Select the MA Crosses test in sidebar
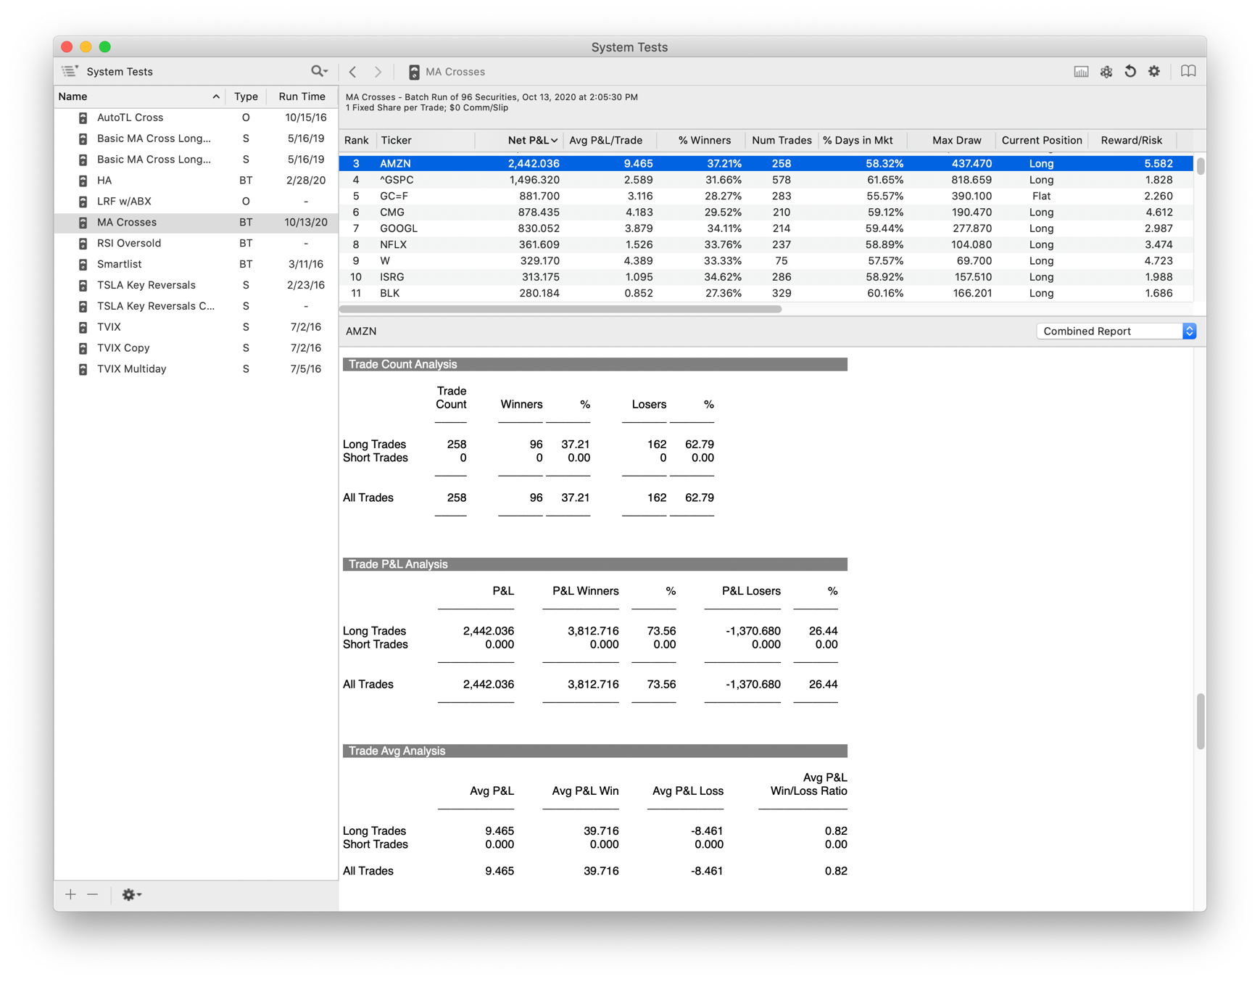 click(x=127, y=222)
